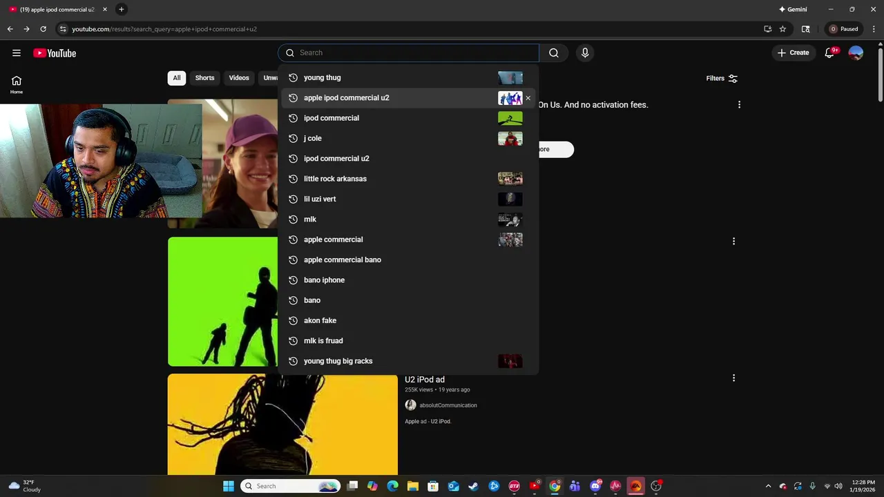
Task: Reload the page in Chrome
Action: tap(43, 29)
